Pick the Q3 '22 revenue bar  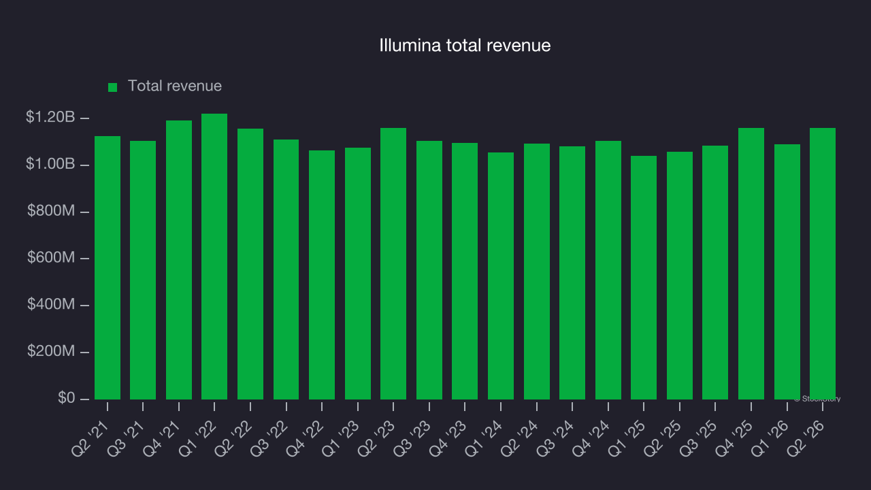[x=286, y=269]
